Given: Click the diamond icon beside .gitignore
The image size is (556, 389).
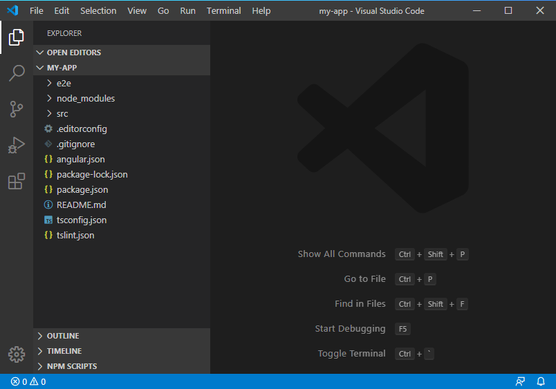Looking at the screenshot, I should coord(48,144).
